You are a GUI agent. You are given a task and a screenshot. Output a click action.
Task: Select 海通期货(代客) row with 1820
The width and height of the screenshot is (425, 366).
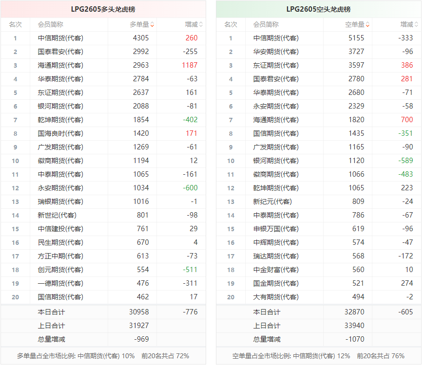tap(319, 120)
